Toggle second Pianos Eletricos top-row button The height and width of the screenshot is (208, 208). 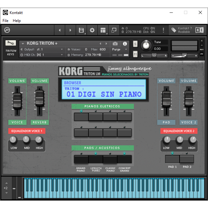(x=96, y=117)
